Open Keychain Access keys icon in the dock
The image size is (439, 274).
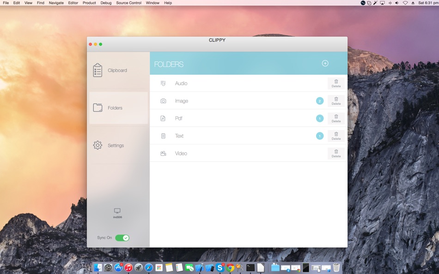point(240,268)
